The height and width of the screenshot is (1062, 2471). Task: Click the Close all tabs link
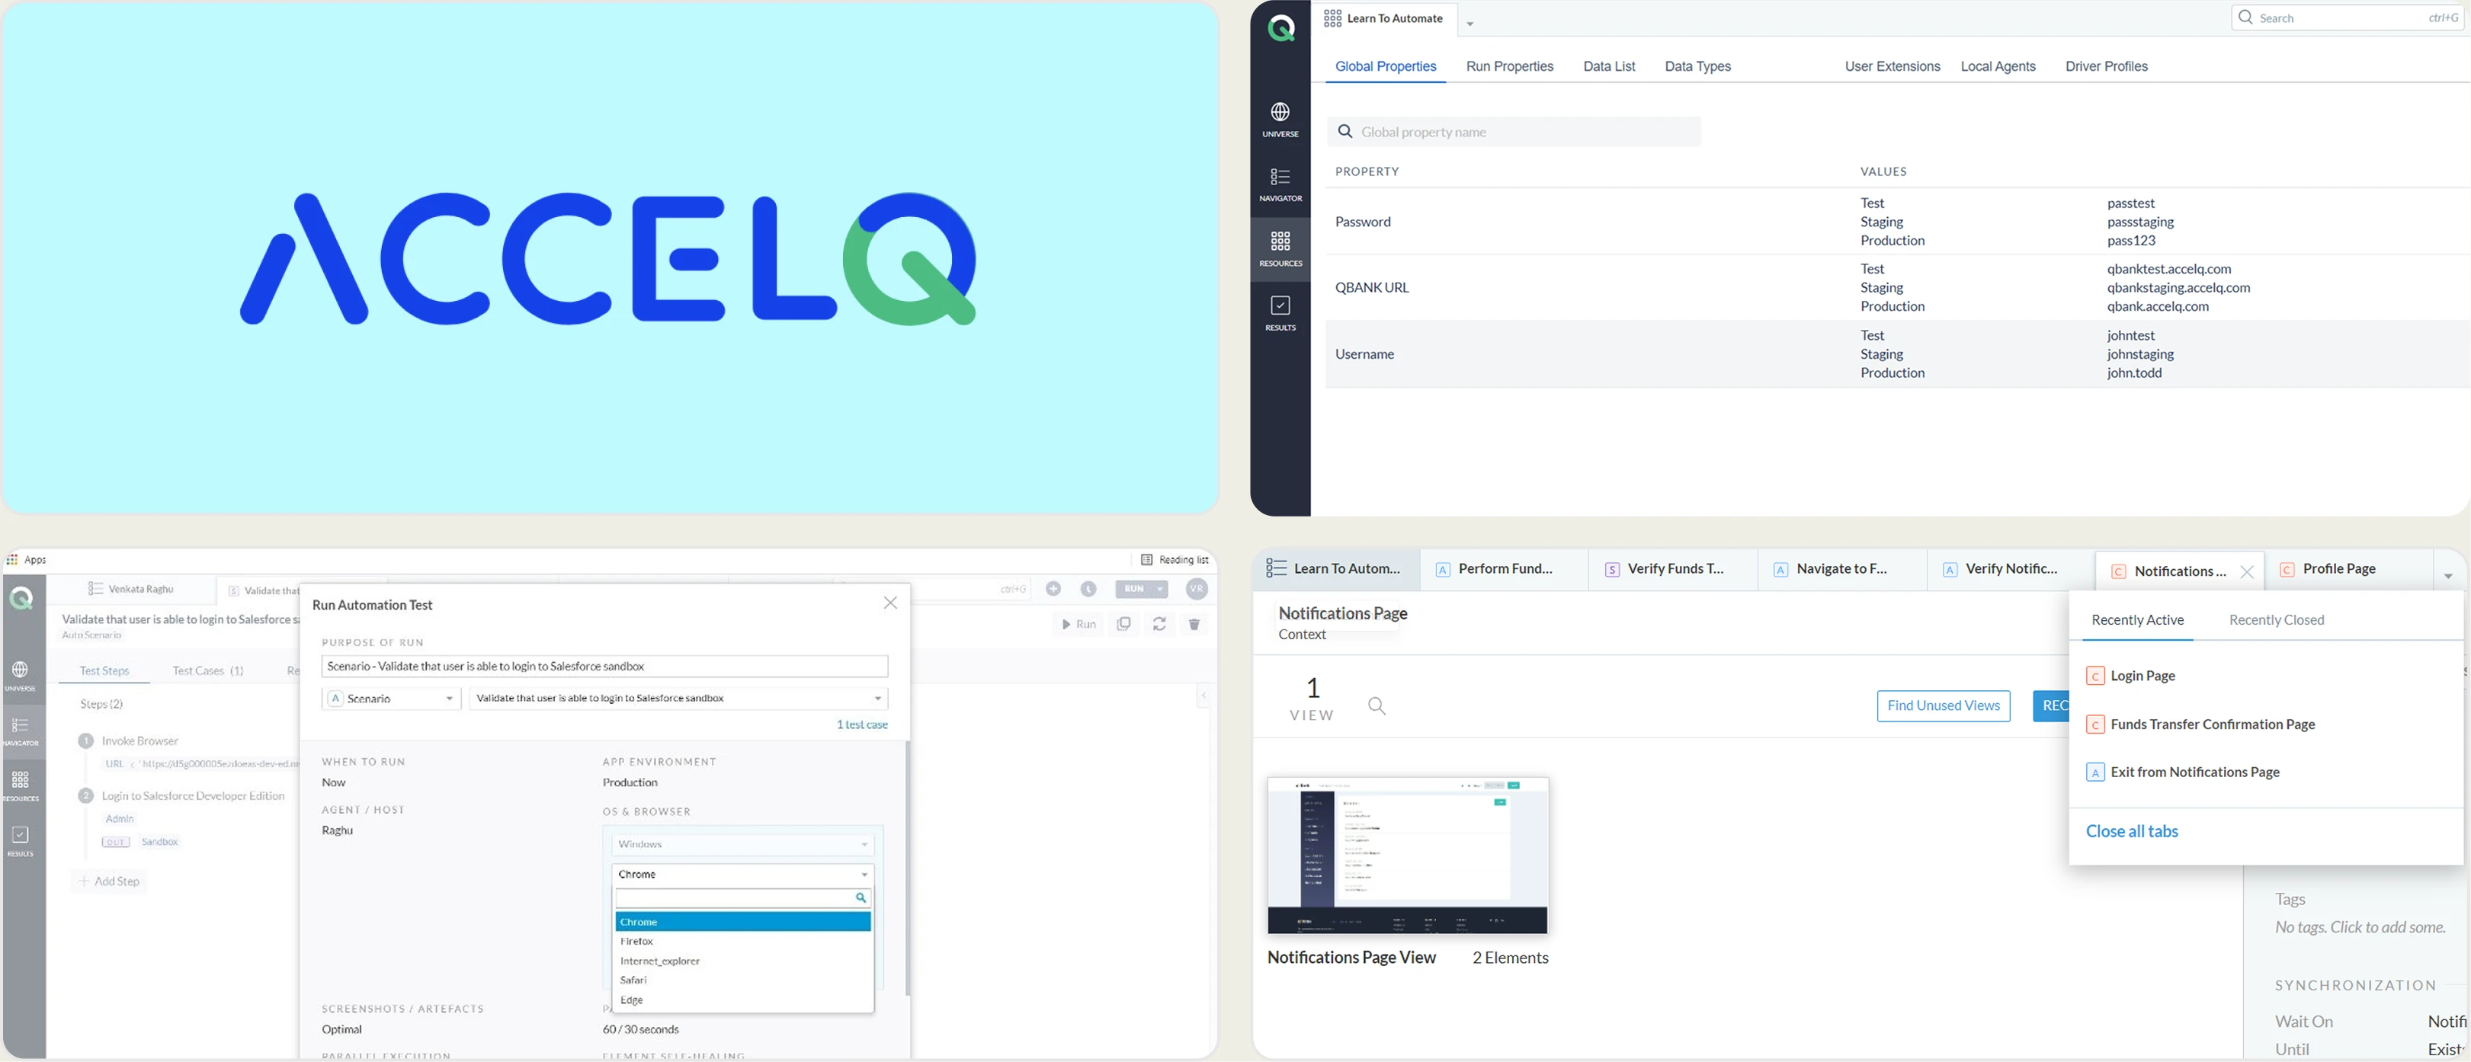[x=2131, y=832]
